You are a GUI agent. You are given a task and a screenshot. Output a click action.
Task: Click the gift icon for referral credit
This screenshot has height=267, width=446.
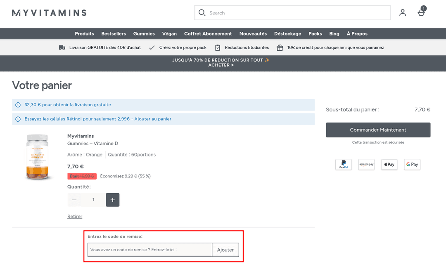pyautogui.click(x=280, y=47)
